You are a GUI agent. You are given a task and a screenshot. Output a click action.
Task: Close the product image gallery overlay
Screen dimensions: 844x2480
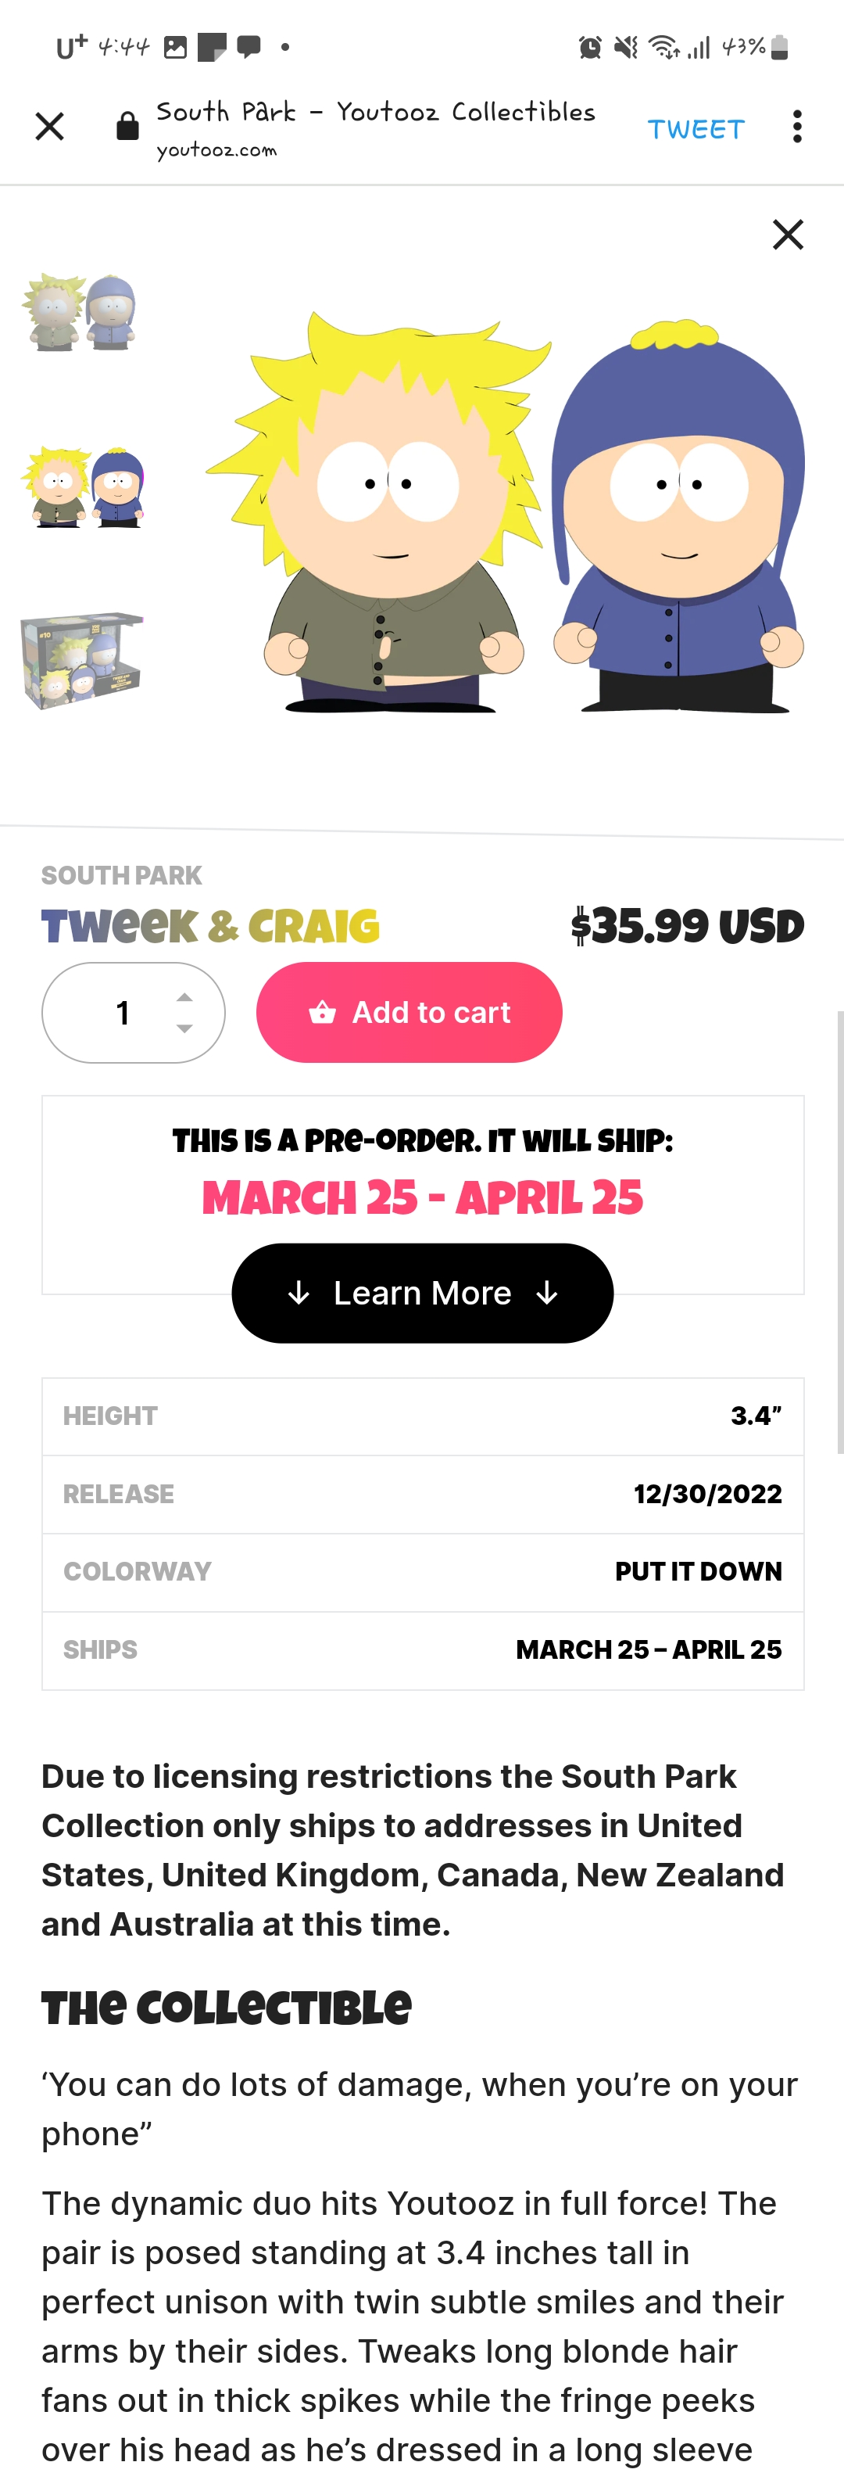click(x=789, y=234)
